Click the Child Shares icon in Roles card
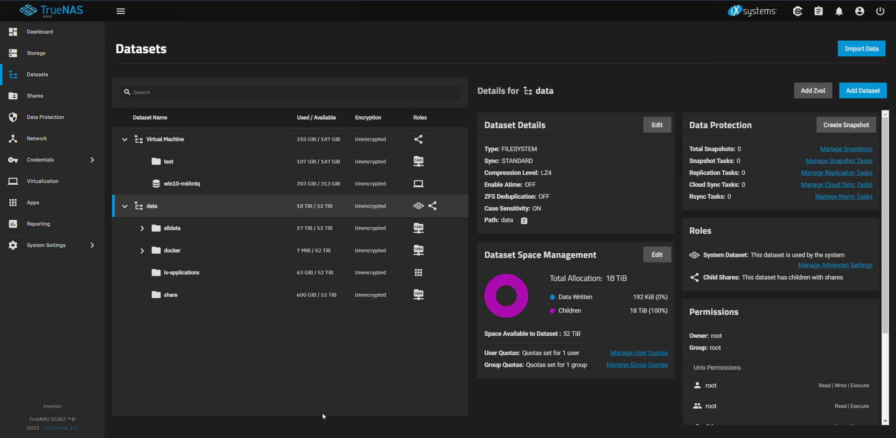Viewport: 896px width, 438px height. pos(694,277)
